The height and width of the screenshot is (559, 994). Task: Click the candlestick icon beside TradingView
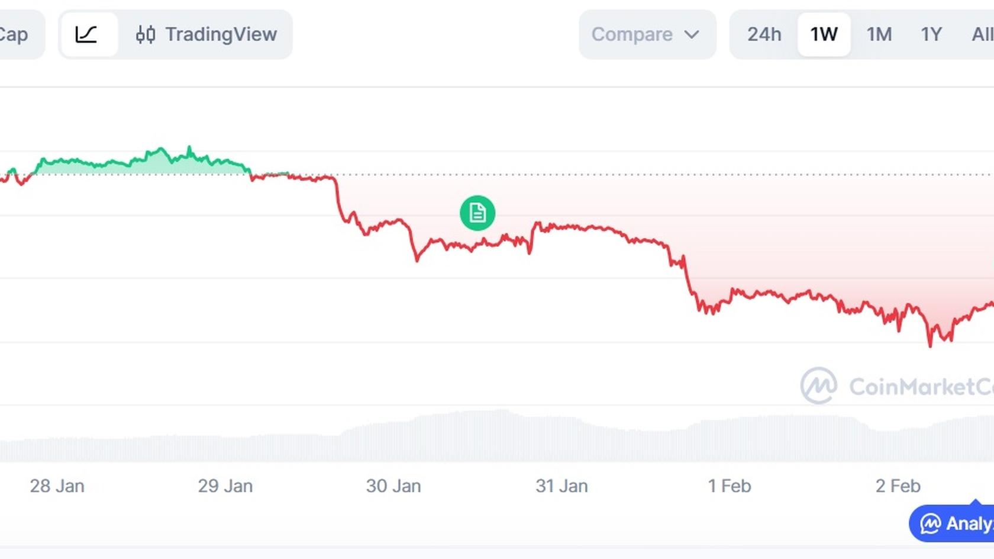click(x=146, y=34)
